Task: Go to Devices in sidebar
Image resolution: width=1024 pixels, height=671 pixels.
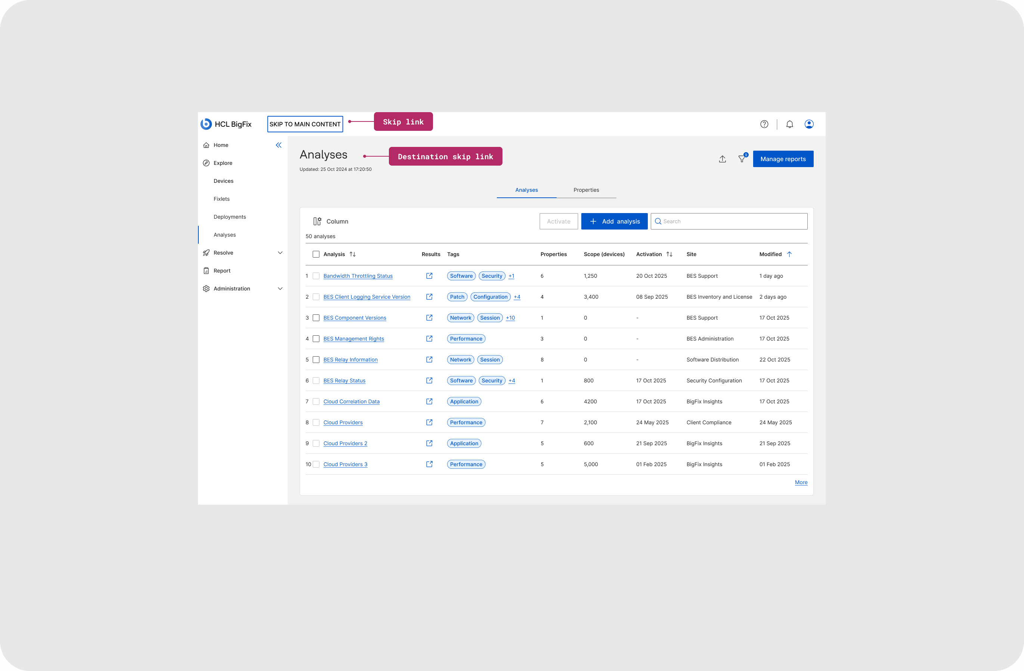Action: [x=223, y=181]
